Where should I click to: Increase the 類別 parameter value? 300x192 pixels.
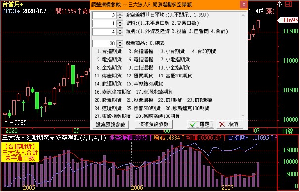[120, 30]
